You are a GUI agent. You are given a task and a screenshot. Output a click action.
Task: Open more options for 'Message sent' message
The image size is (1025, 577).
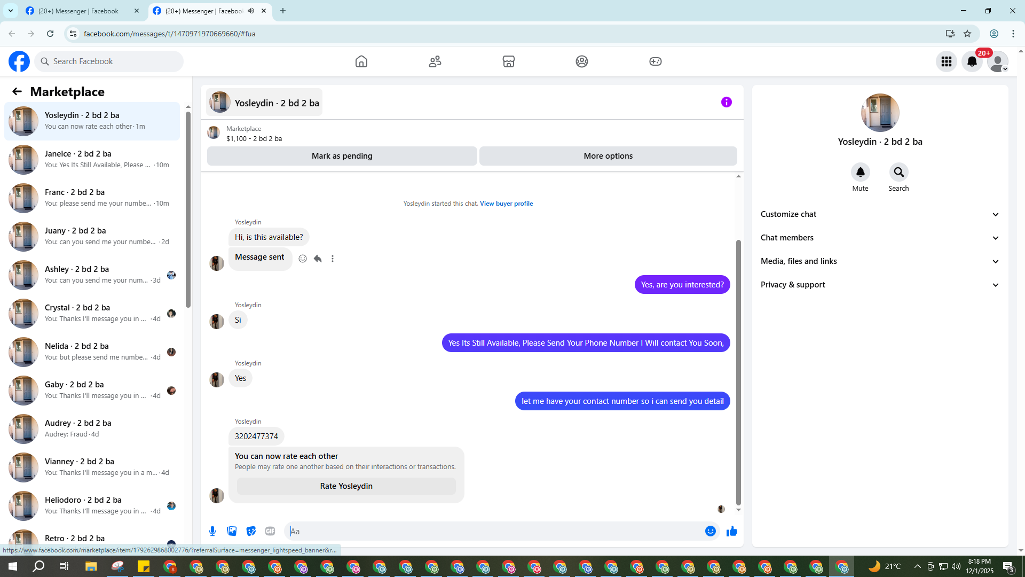(x=333, y=259)
